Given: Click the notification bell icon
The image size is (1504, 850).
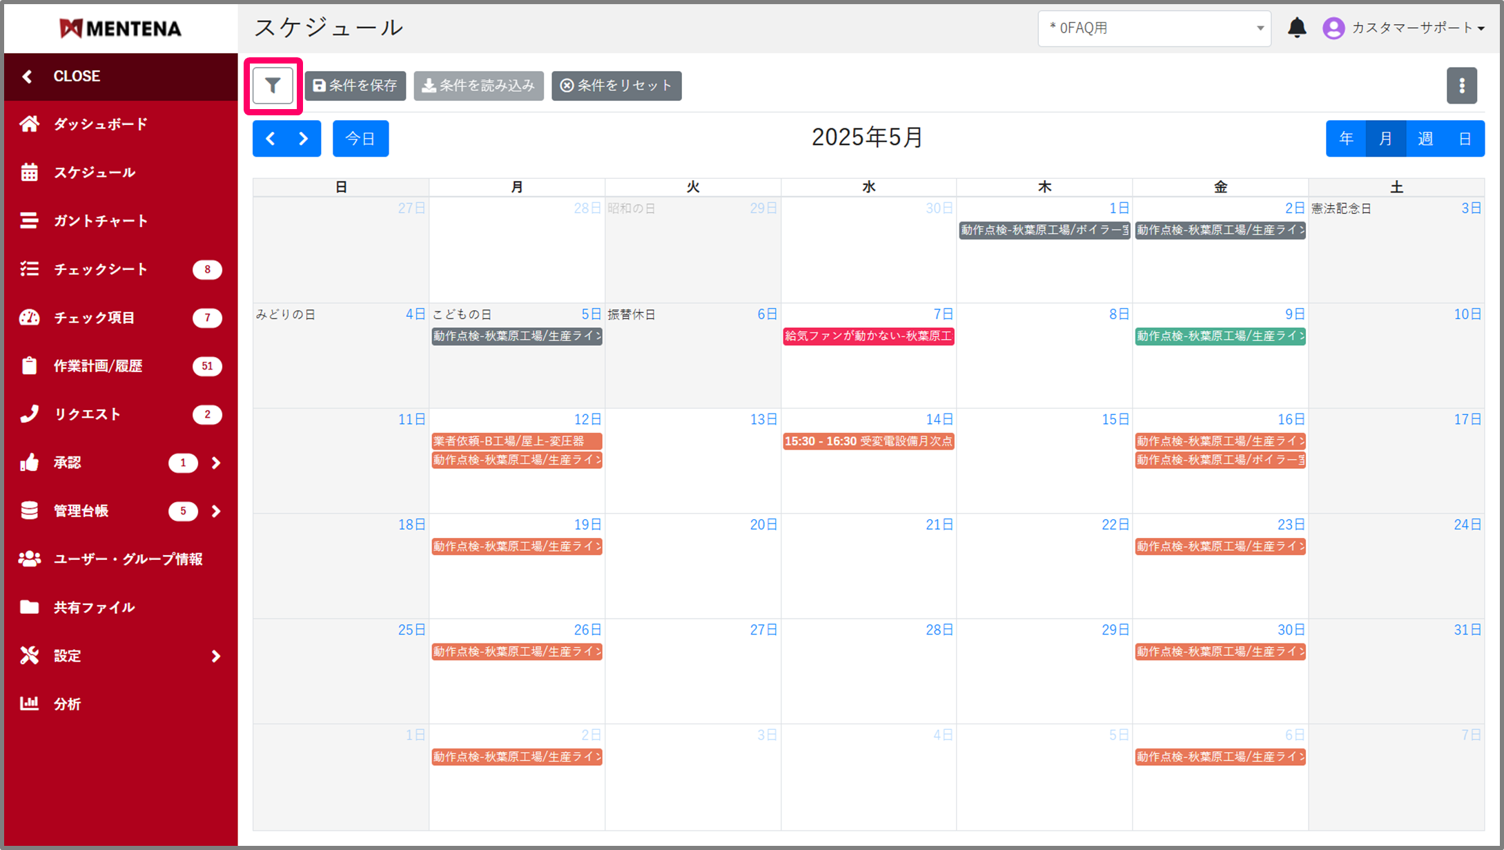Looking at the screenshot, I should click(x=1297, y=28).
